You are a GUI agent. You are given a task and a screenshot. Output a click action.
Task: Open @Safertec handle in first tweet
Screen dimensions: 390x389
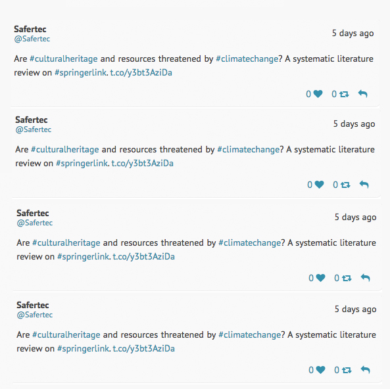(x=32, y=39)
